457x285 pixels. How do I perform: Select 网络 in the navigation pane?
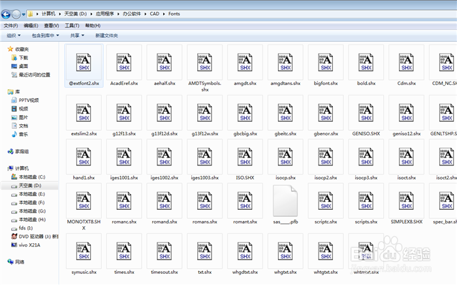[x=16, y=262]
